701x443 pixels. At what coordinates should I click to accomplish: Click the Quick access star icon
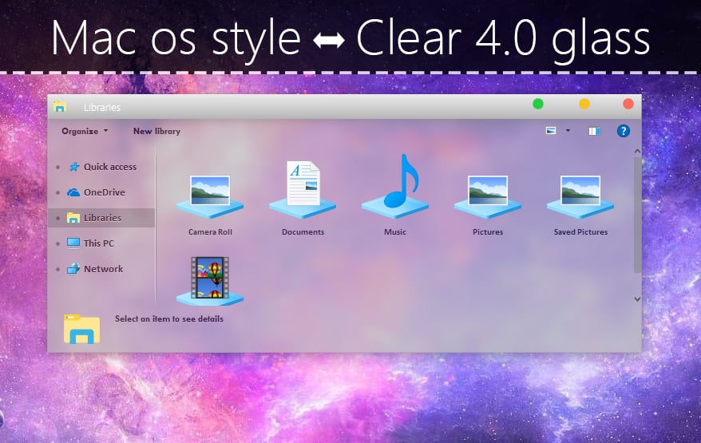pos(73,167)
